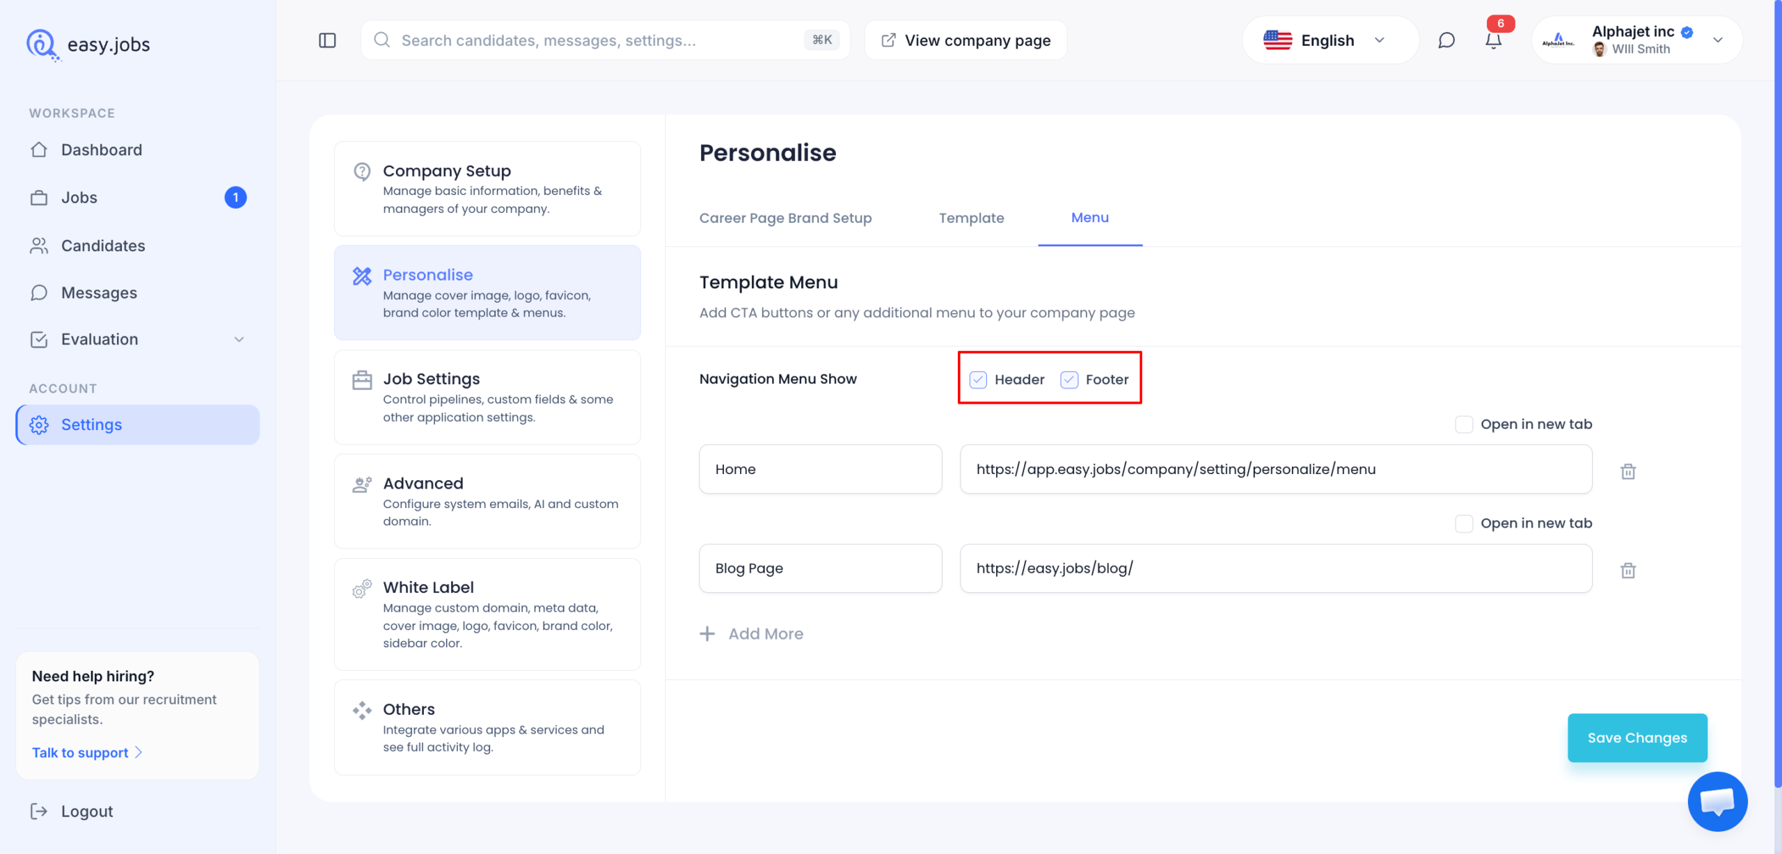The width and height of the screenshot is (1782, 854).
Task: Click the Advanced users icon
Action: [362, 484]
